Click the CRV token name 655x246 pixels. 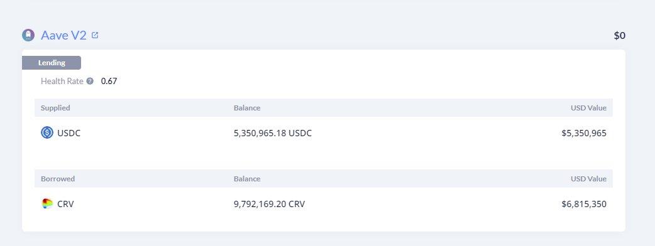point(65,205)
